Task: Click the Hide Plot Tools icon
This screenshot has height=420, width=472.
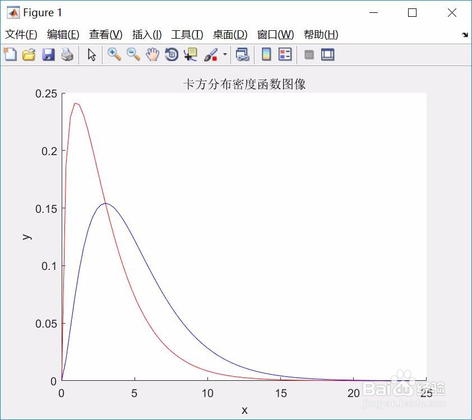Action: click(309, 55)
